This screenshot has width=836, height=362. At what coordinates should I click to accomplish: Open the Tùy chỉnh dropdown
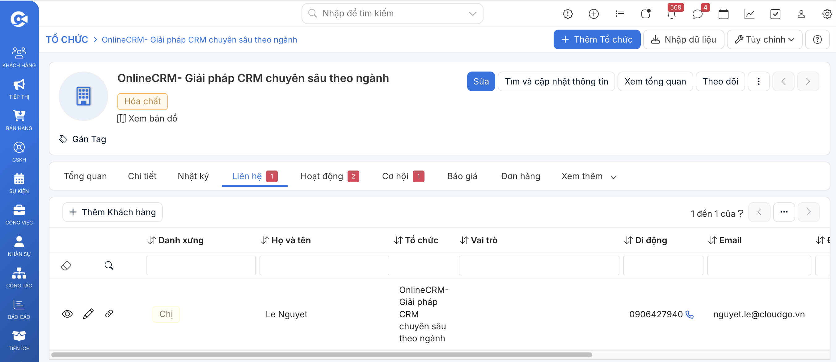(765, 39)
